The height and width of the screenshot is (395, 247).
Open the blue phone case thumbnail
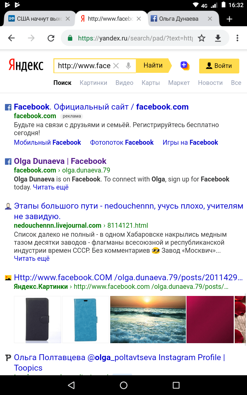pos(86,319)
